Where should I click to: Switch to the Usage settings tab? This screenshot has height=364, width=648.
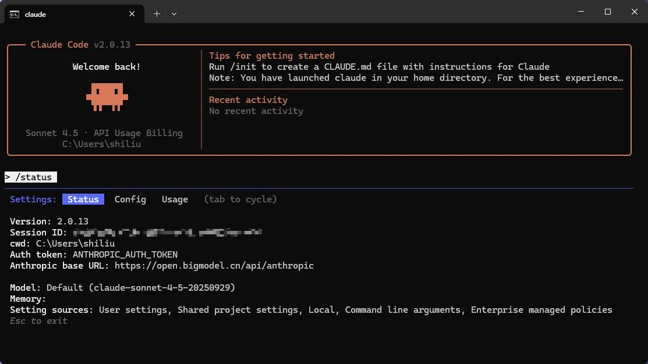point(175,199)
